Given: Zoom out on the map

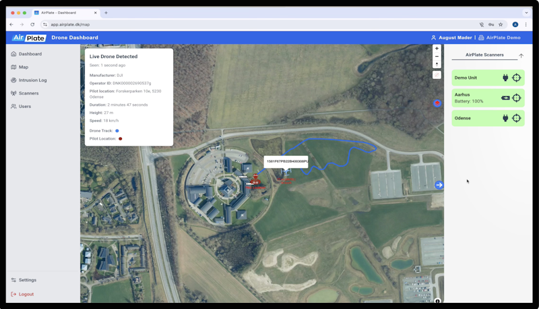Looking at the screenshot, I should 437,57.
